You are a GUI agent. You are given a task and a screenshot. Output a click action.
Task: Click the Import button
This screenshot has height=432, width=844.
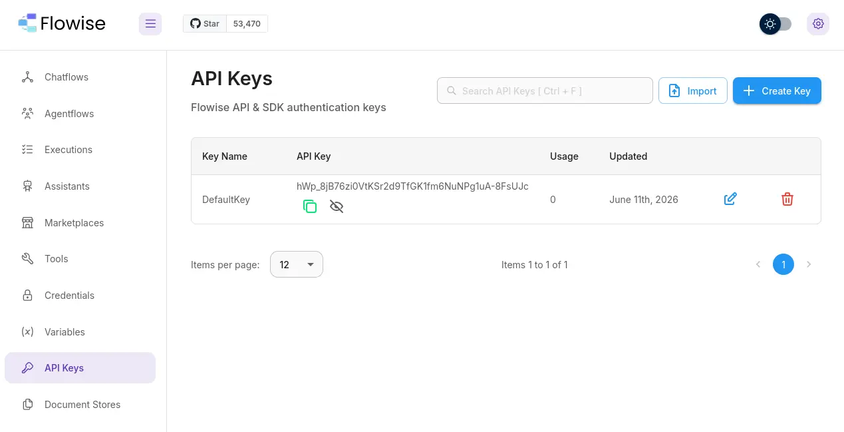692,91
